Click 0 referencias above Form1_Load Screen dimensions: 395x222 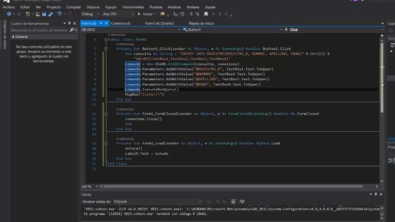click(125, 139)
